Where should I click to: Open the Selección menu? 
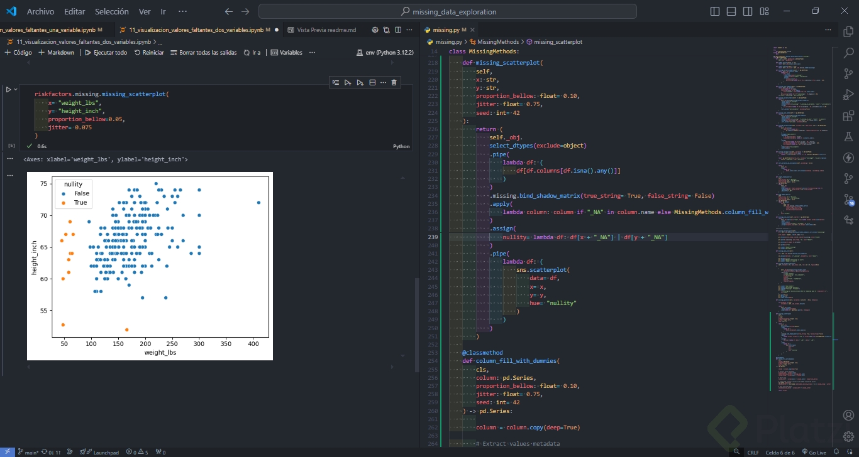(x=111, y=11)
